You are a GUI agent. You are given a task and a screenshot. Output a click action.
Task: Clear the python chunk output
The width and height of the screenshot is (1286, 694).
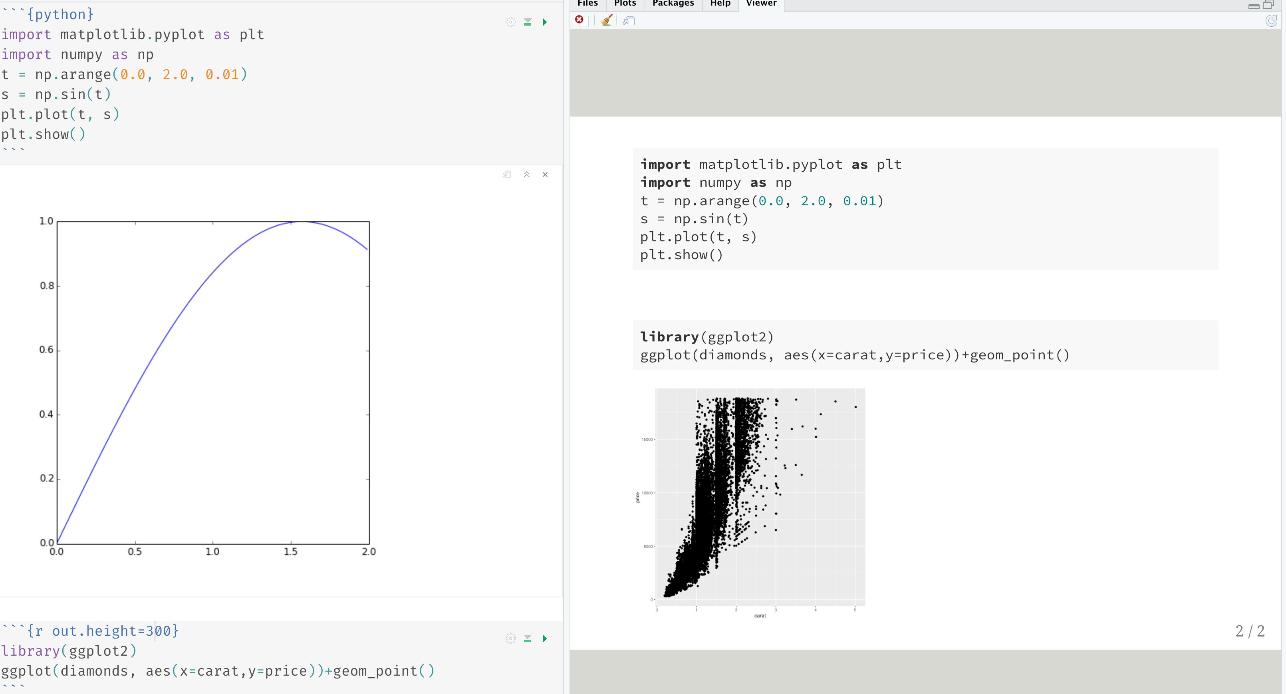[x=545, y=174]
